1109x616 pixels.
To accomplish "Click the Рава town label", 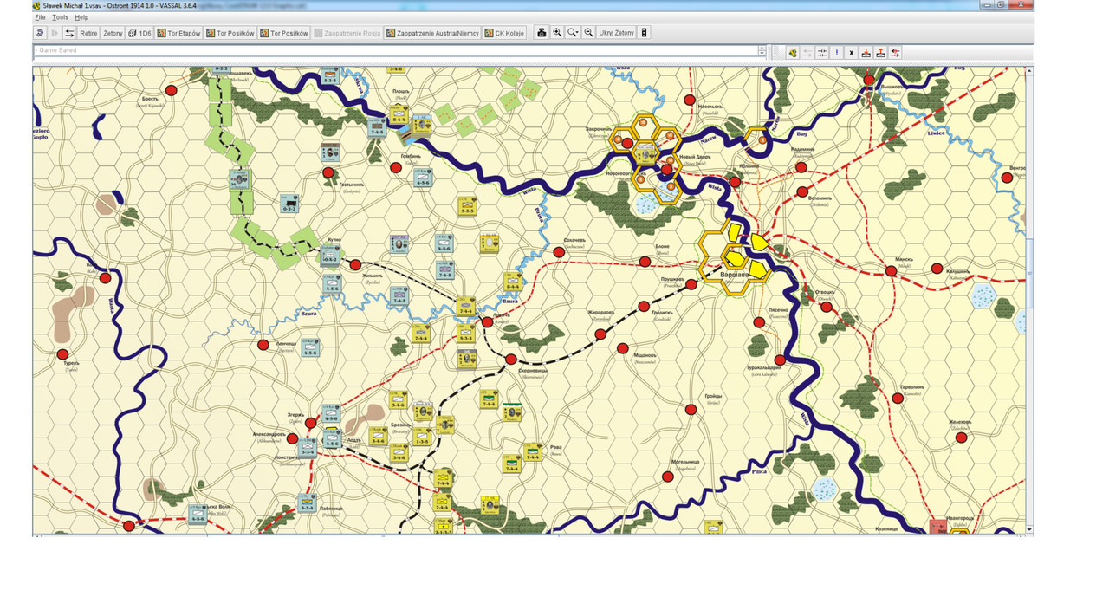I will pos(556,448).
